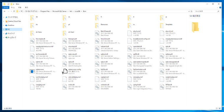Select the XPStar.dll file icon
The width and height of the screenshot is (224, 112).
162,87
